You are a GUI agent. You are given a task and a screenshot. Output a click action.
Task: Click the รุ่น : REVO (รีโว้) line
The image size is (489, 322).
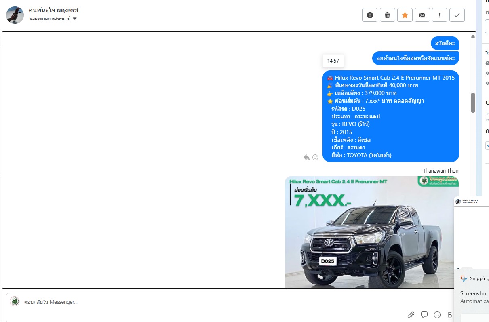(x=350, y=124)
